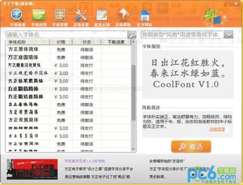Screen dimensions: 243x185
Task: Open the red 方正 banner thumbnail
Action: (32, 169)
